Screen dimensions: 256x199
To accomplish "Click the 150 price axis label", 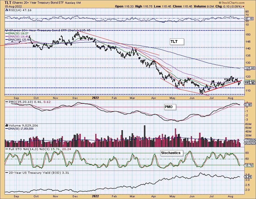I will (248, 35).
